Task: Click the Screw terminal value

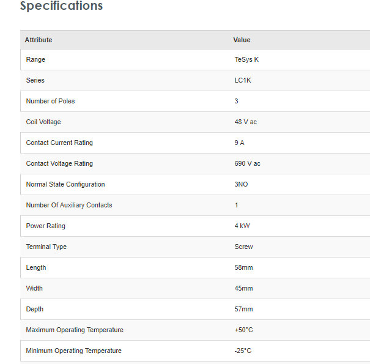Action: click(x=243, y=247)
